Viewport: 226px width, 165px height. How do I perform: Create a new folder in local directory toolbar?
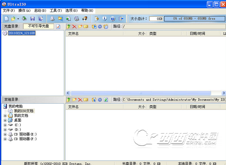[x=74, y=99]
